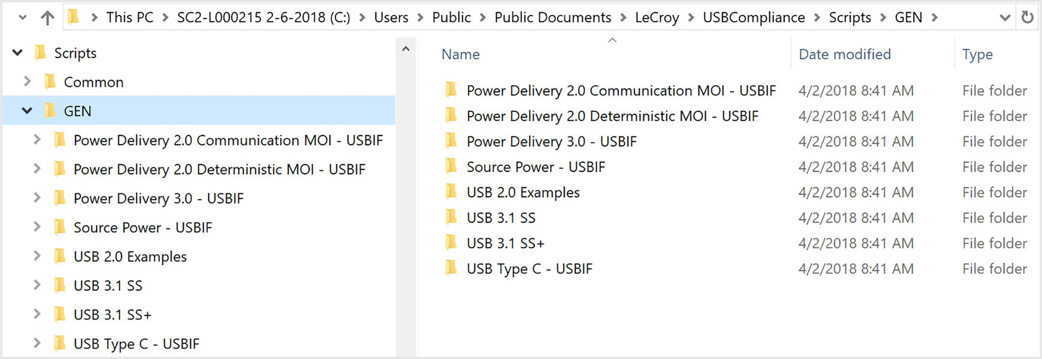Select Power Delivery 2.0 Deterministic MOI name in file list
Screen dimensions: 1042x359
[613, 116]
